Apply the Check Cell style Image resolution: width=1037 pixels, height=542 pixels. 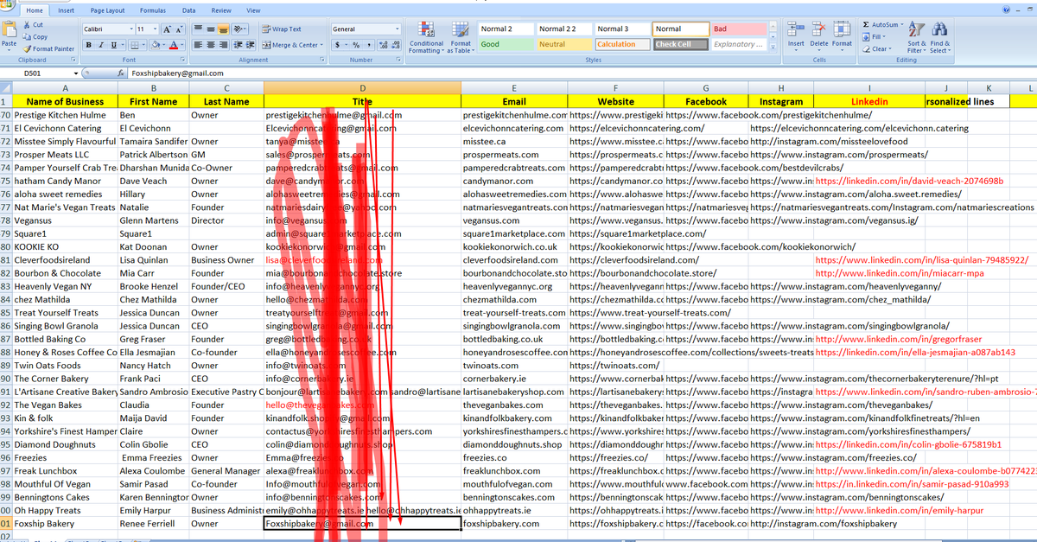680,44
